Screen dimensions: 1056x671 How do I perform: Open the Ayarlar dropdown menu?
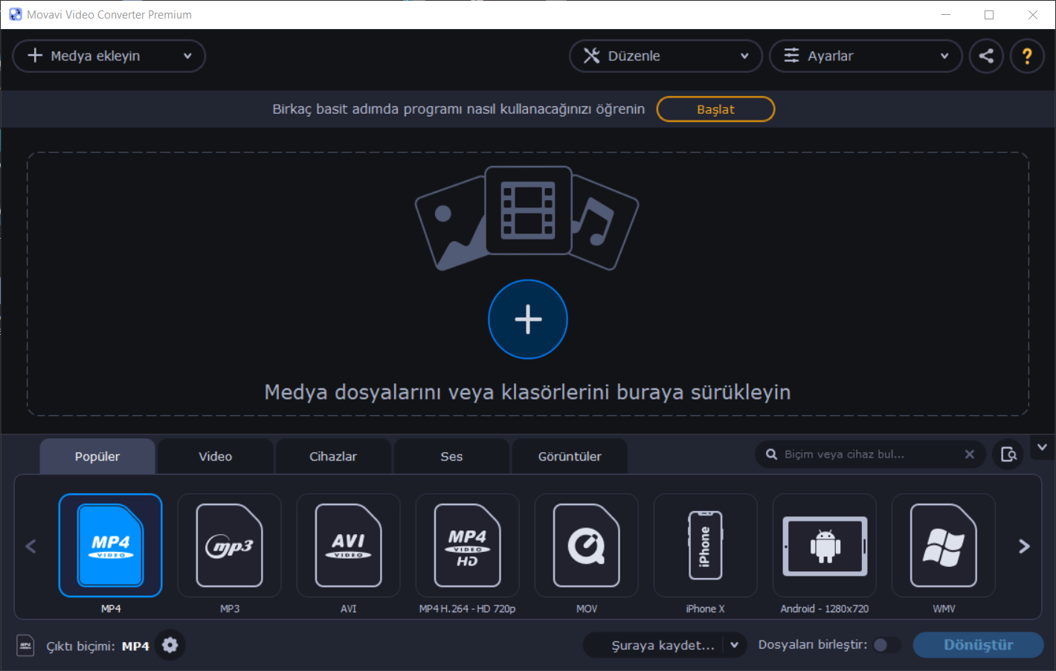866,56
